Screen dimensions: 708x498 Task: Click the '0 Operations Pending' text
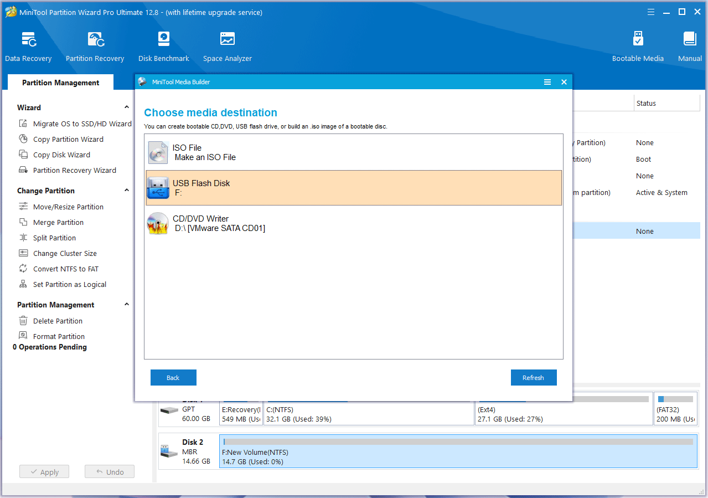point(50,347)
